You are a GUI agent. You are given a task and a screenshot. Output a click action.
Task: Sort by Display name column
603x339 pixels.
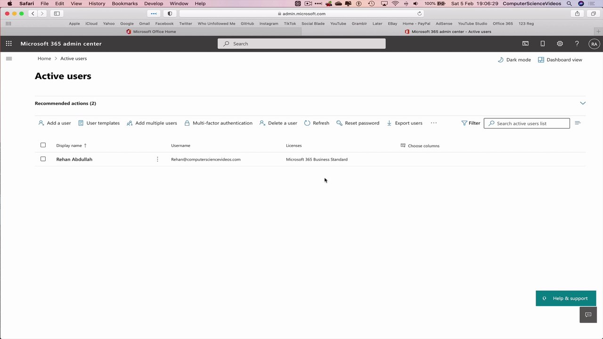coord(71,146)
